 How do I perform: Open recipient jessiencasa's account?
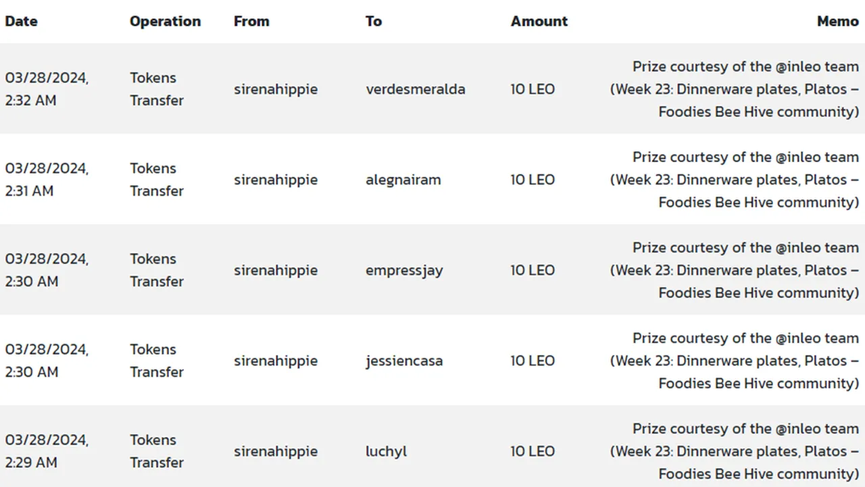[404, 361]
